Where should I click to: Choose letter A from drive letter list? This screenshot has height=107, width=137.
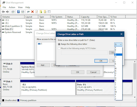(118, 48)
